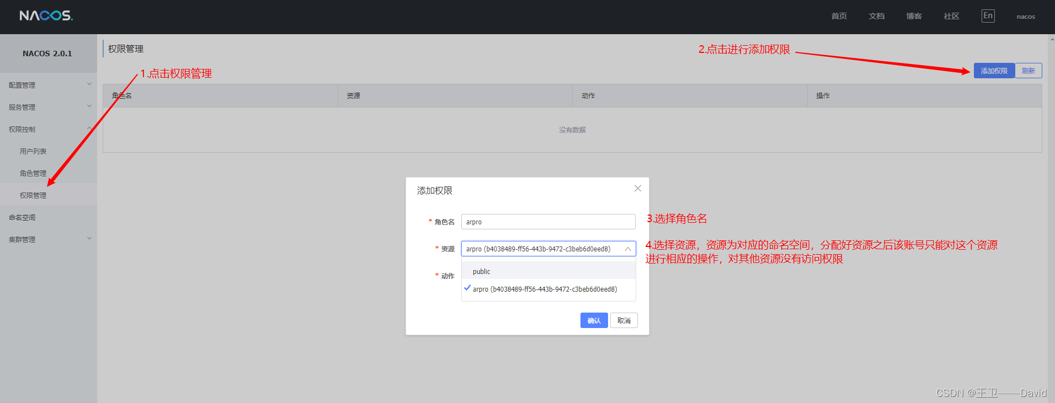Image resolution: width=1055 pixels, height=403 pixels.
Task: Collapse the 权限控制 menu
Action: point(49,129)
